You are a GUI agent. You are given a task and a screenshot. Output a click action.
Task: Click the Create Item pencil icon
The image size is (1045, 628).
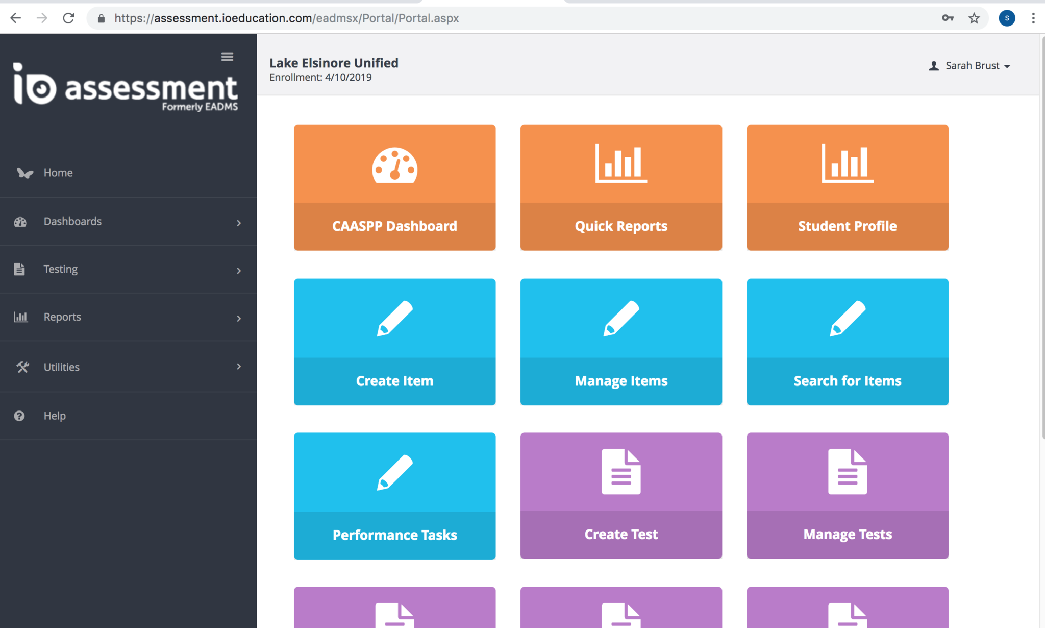tap(394, 319)
